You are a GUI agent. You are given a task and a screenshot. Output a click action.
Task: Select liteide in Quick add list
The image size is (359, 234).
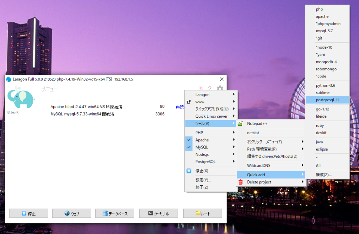point(327,116)
